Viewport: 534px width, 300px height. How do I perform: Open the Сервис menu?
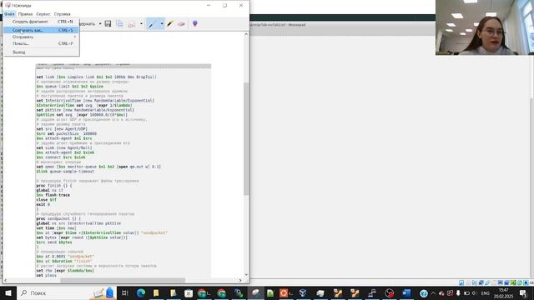coord(43,14)
